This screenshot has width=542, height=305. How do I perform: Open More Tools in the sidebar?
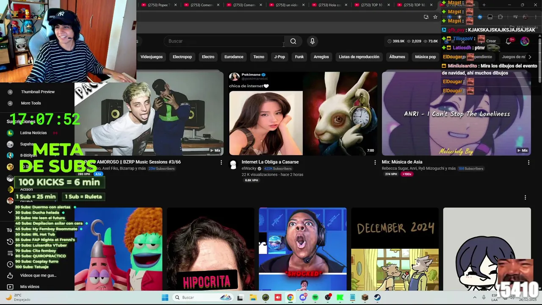(31, 103)
